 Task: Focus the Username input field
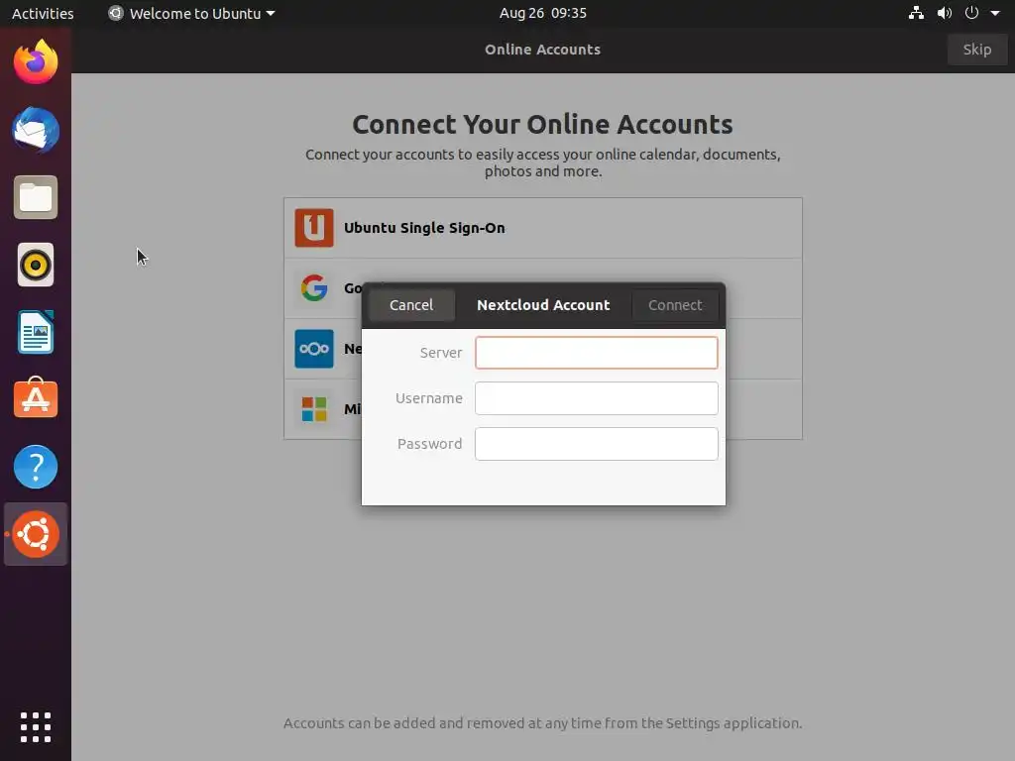tap(596, 398)
